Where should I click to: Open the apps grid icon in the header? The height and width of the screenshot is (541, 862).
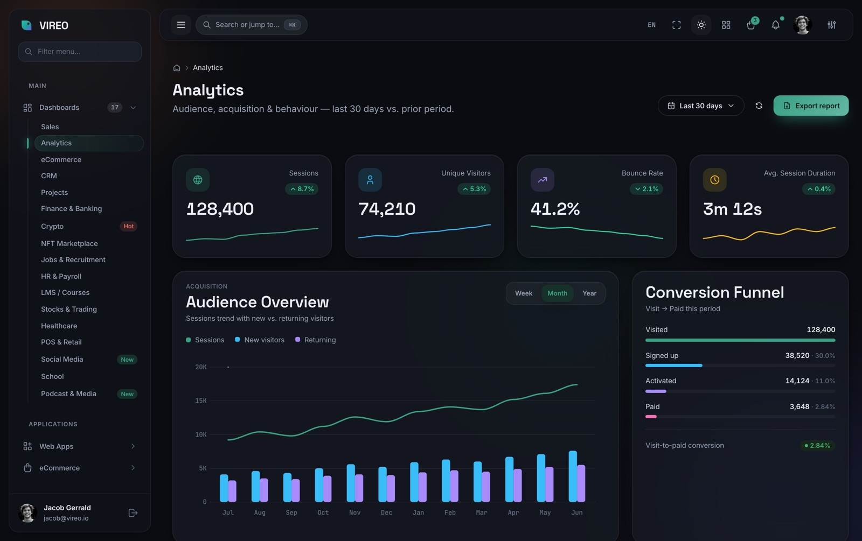[726, 25]
